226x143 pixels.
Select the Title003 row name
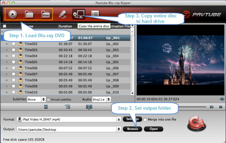[31, 50]
